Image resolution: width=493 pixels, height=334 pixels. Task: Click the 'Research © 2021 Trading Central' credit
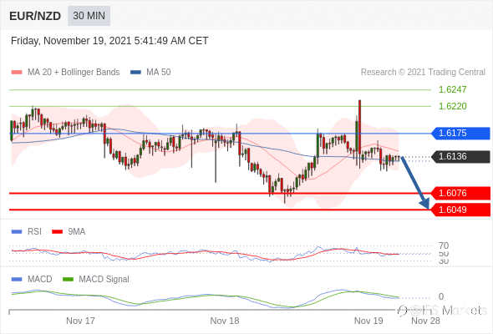[x=423, y=73]
